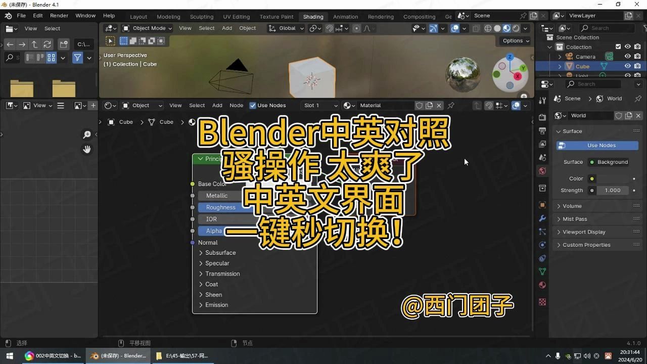Pin the node editor material
The width and height of the screenshot is (647, 364).
click(451, 105)
